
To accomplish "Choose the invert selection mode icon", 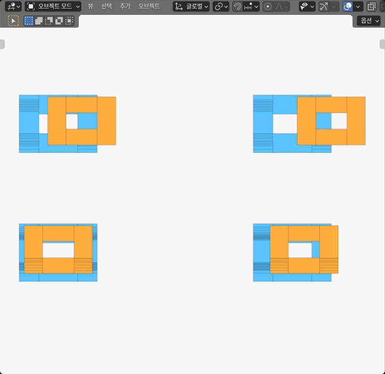I will 59,21.
